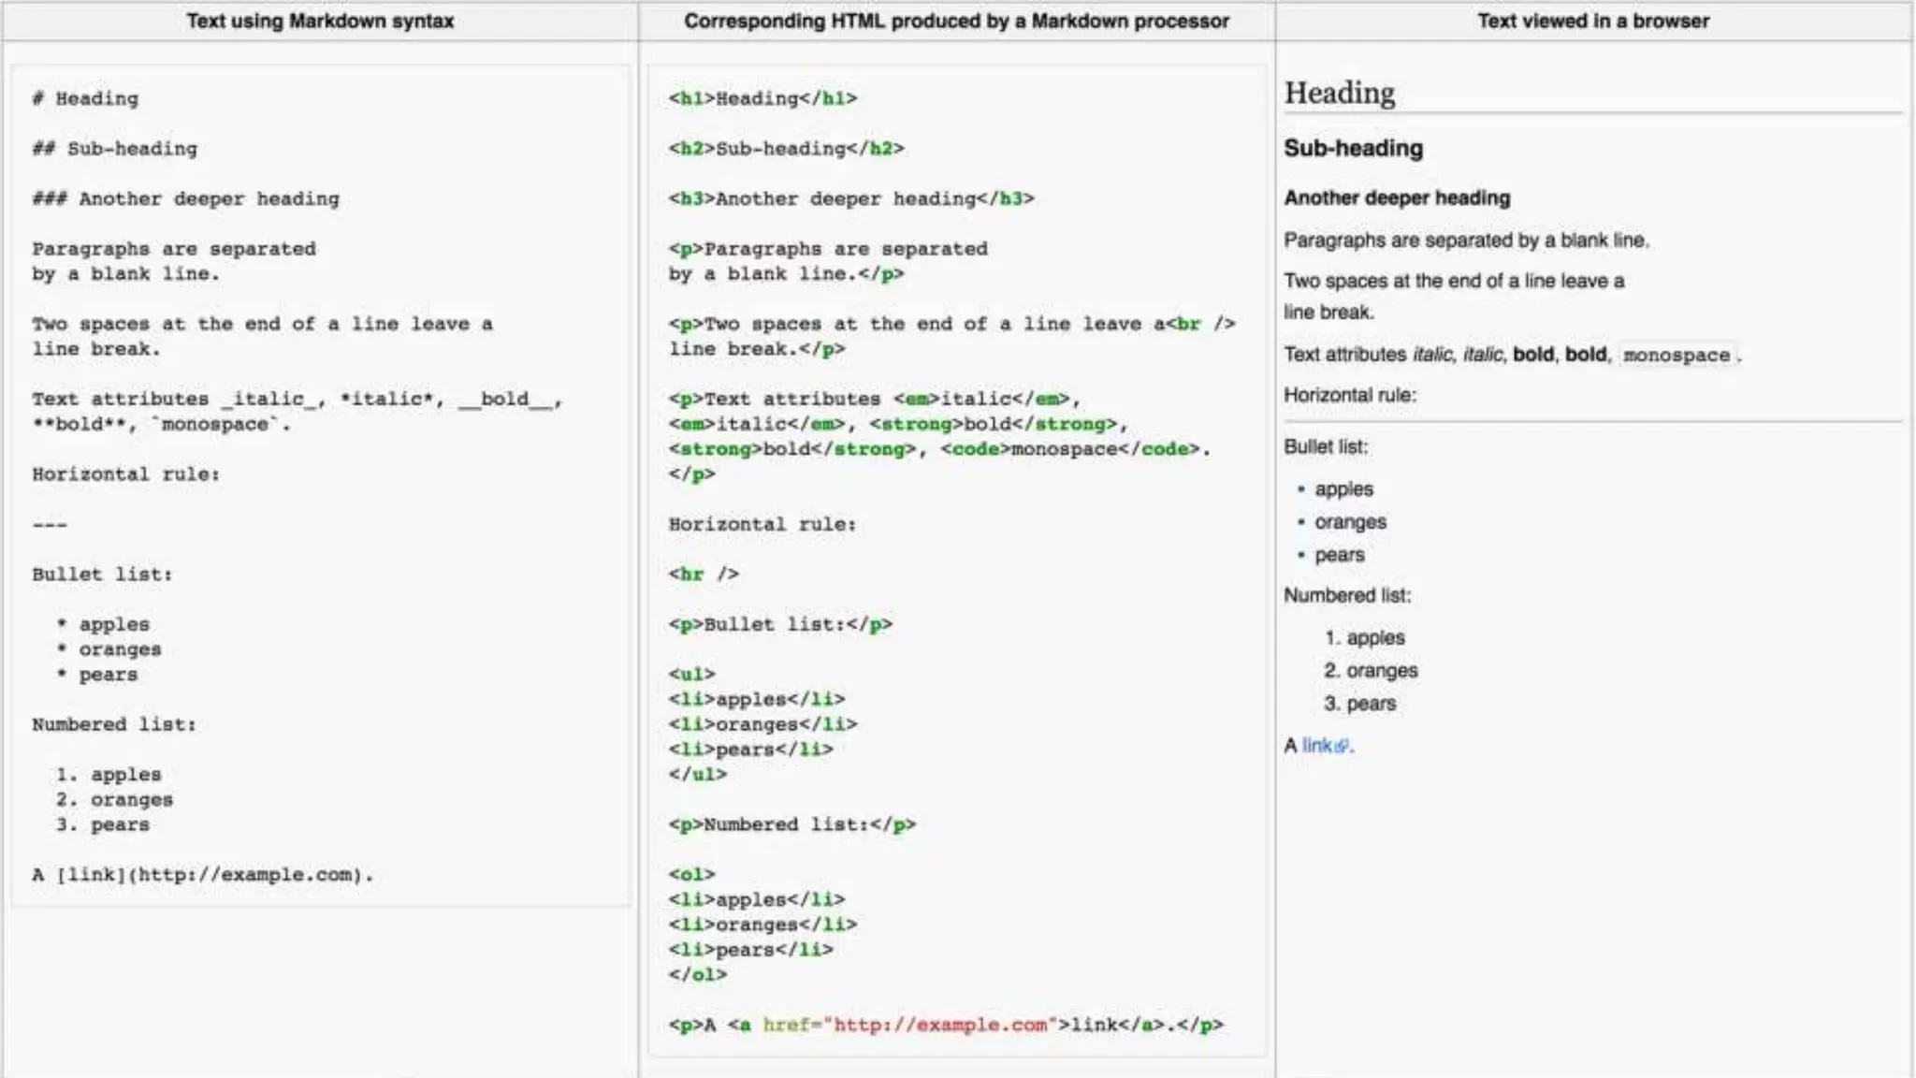Click the '---' horizontal rule markdown line

[x=50, y=524]
